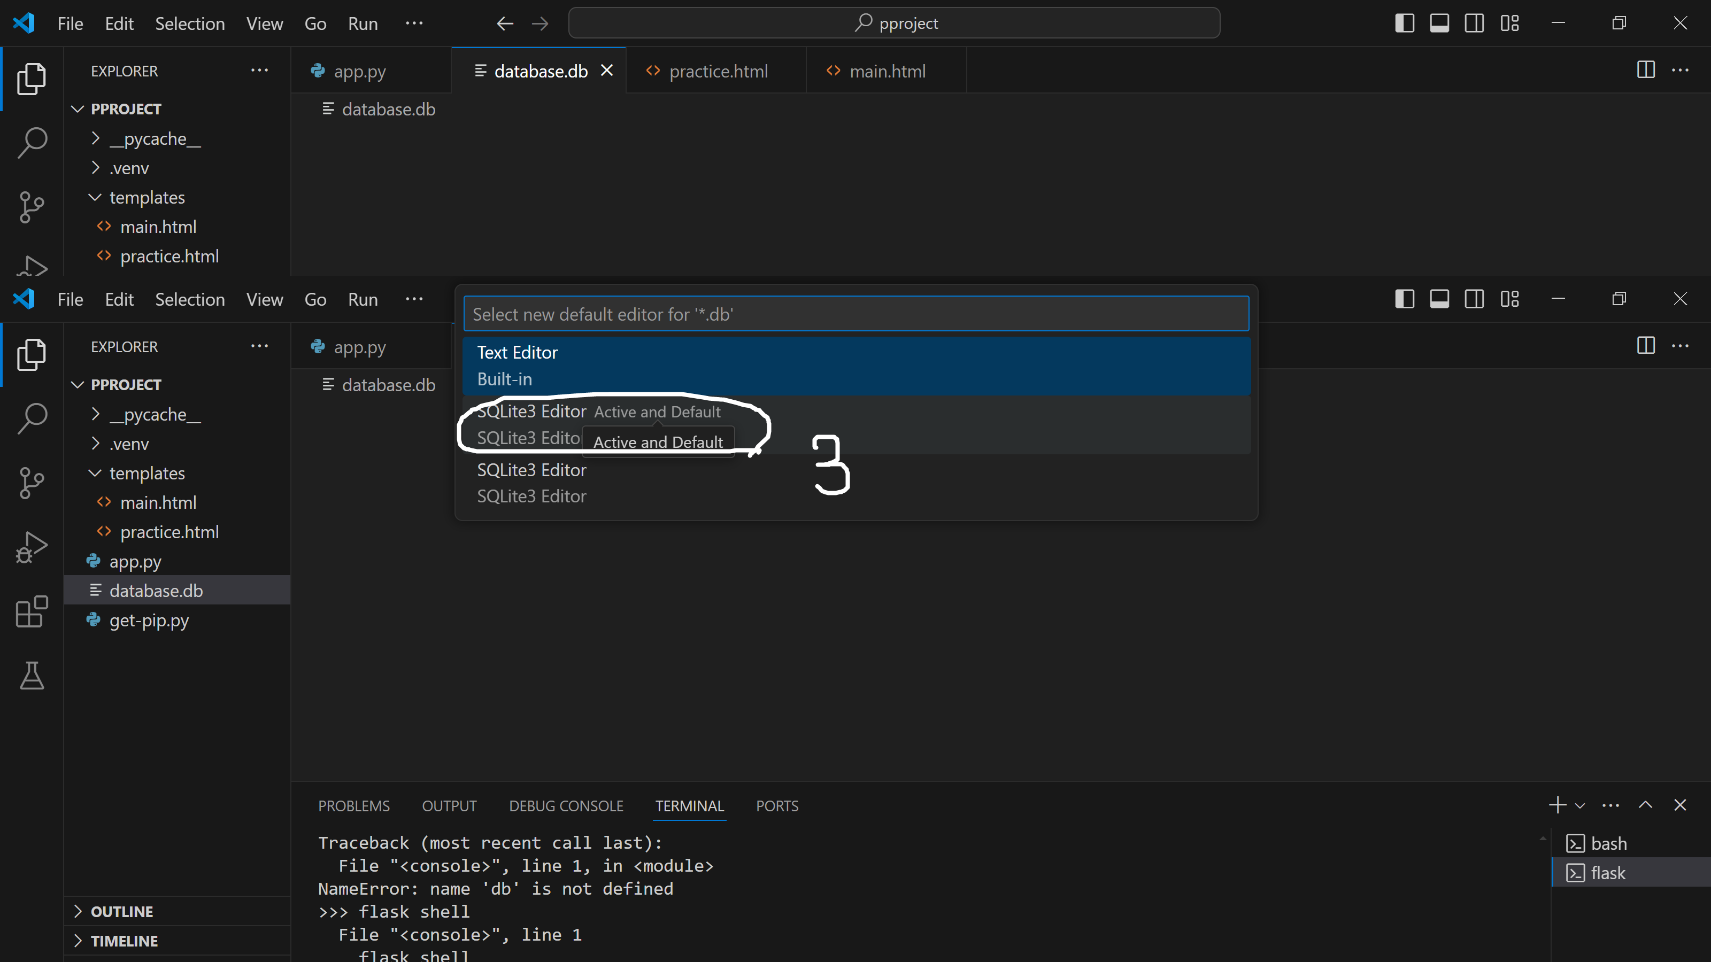Open get-pip.py in the explorer
This screenshot has width=1711, height=962.
coord(178,620)
